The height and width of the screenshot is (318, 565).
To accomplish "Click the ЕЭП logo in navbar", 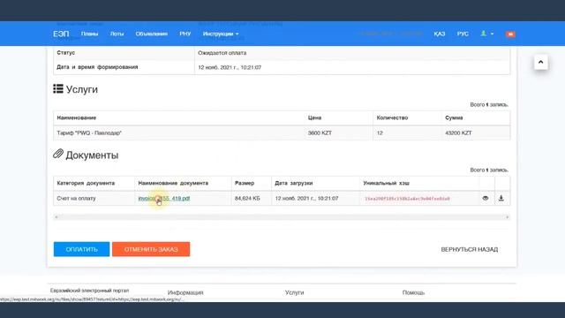I will pos(61,34).
